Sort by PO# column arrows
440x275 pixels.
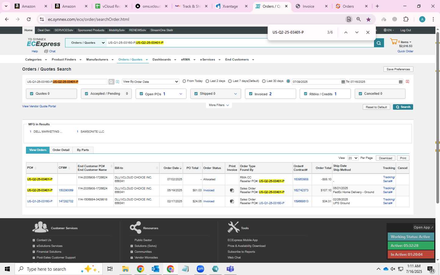pyautogui.click(x=35, y=168)
